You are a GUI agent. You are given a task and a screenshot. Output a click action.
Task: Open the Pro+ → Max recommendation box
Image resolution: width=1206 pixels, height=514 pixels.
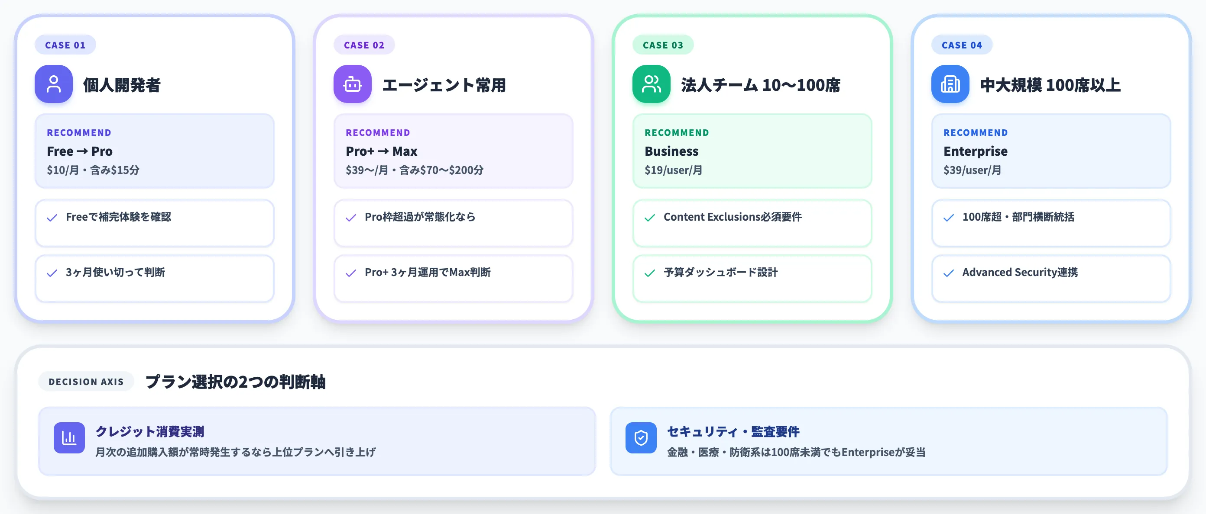click(453, 151)
